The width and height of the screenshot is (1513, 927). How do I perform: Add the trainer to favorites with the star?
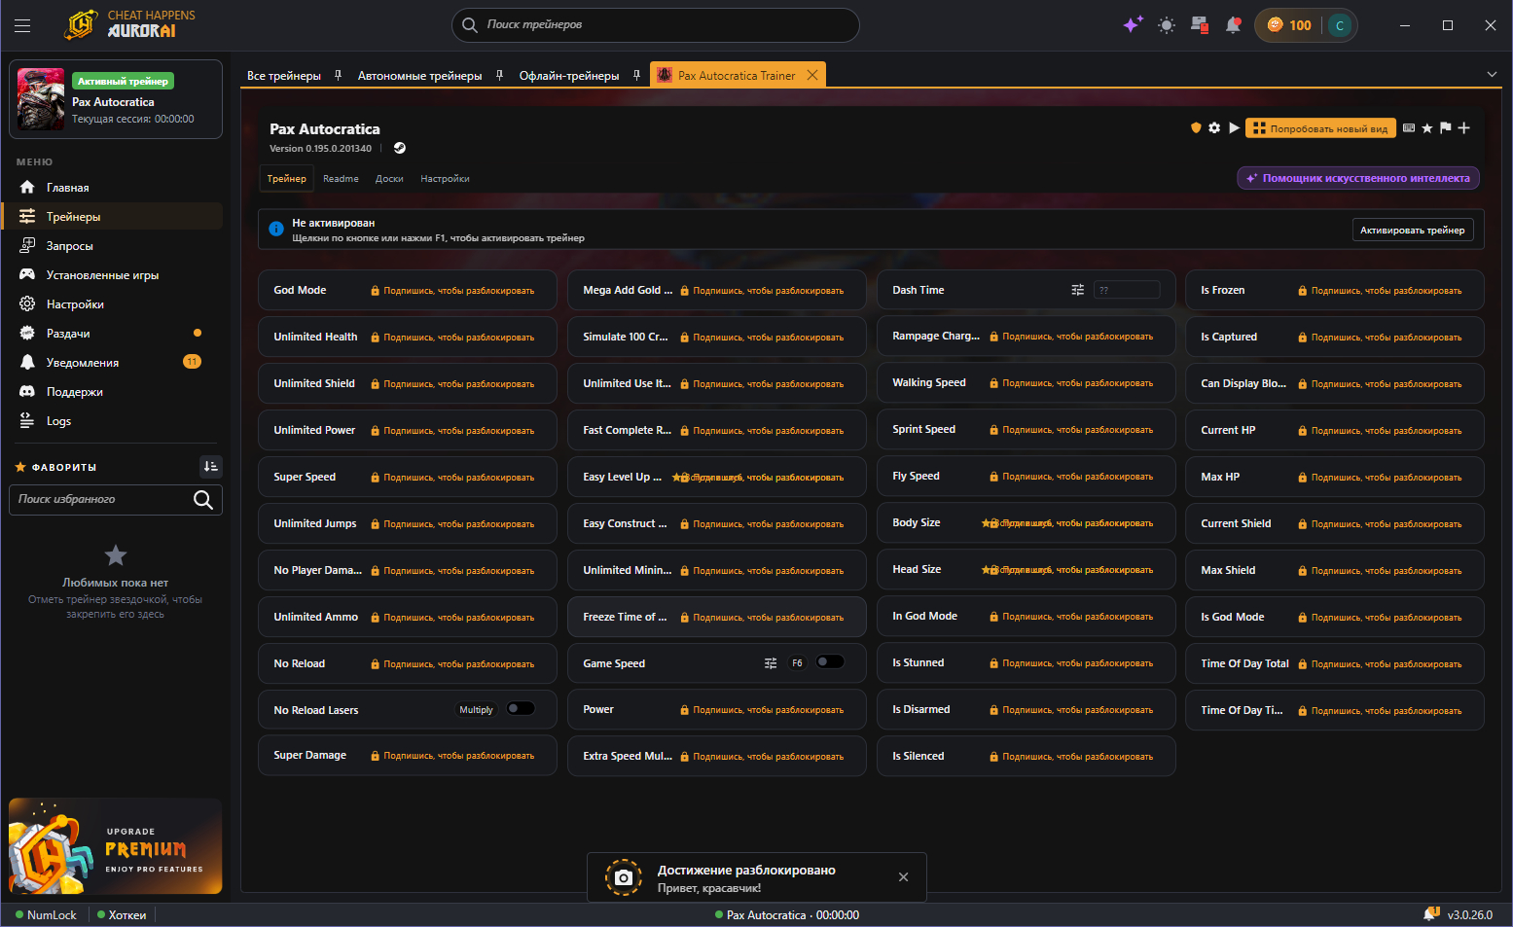click(x=1427, y=127)
